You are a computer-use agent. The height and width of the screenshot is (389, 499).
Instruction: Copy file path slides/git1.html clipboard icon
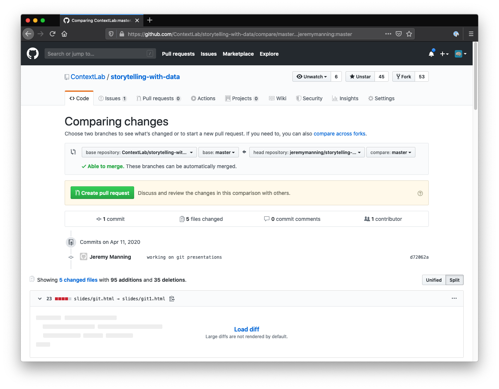pos(172,299)
